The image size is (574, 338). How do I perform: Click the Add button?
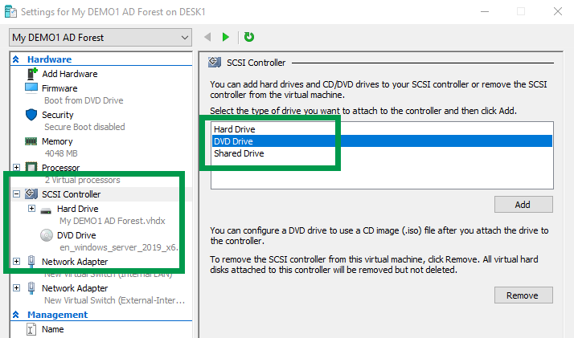pyautogui.click(x=523, y=205)
